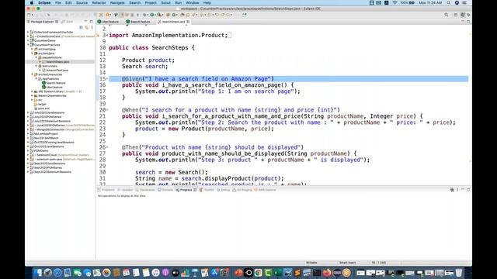Open the File menu
The width and height of the screenshot is (497, 279).
click(x=58, y=2)
